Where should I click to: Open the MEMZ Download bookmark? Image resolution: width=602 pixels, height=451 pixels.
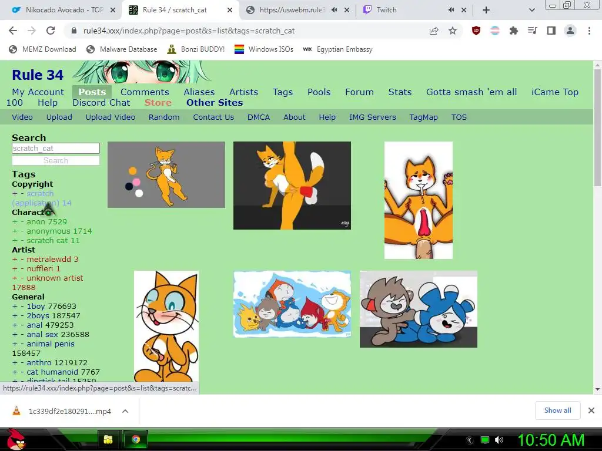click(x=42, y=49)
